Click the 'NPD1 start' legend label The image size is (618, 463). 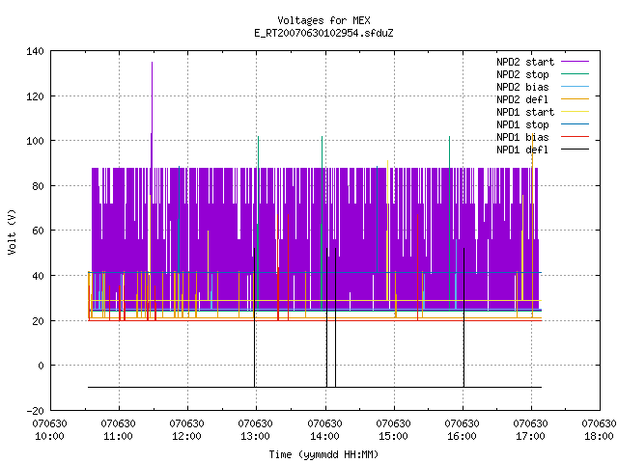point(525,112)
